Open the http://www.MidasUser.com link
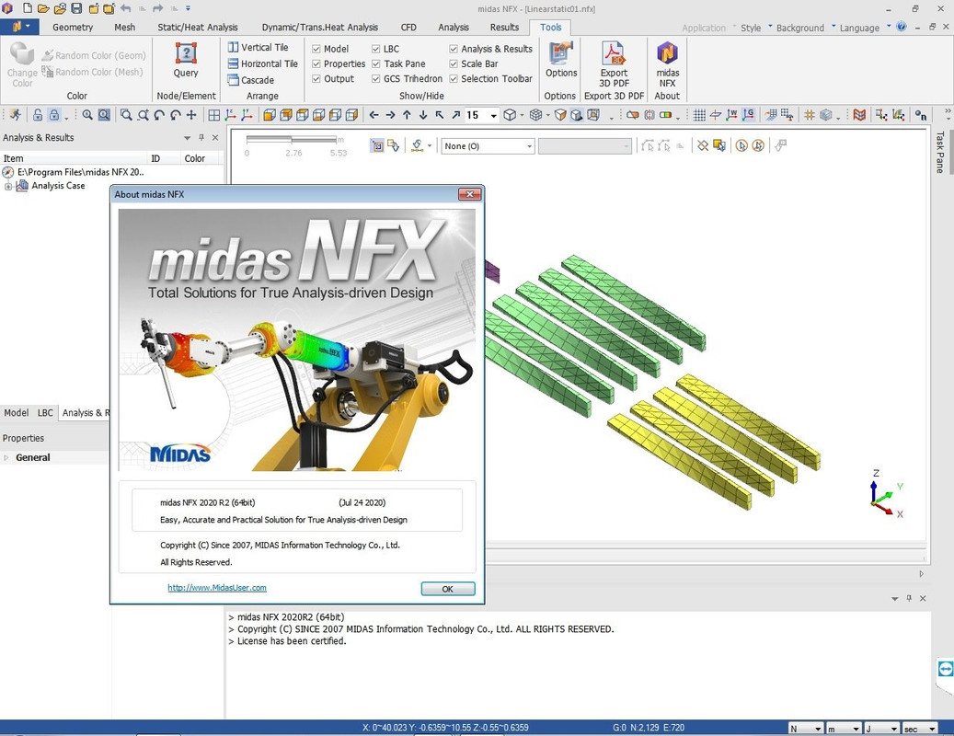This screenshot has height=736, width=954. [216, 588]
